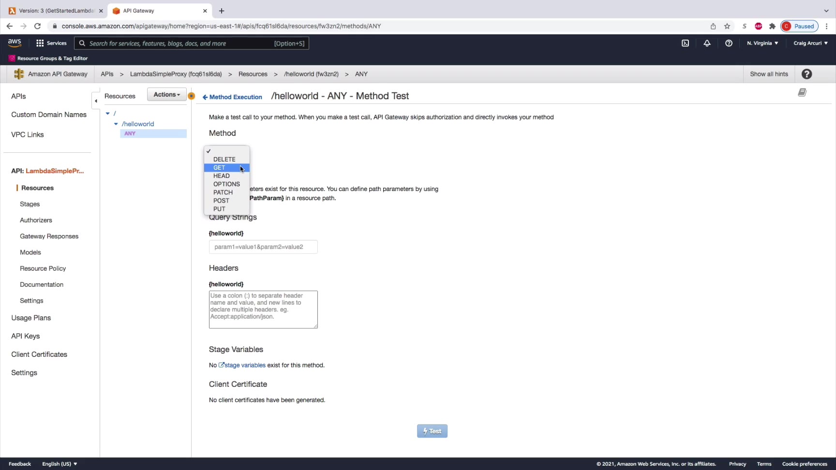Viewport: 836px width, 470px height.
Task: Collapse the /helloworld resource tree node
Action: [x=116, y=124]
